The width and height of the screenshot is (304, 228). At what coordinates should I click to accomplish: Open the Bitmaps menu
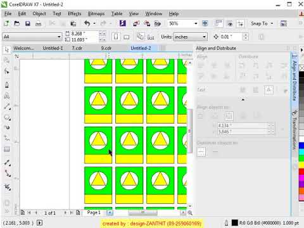tap(96, 14)
